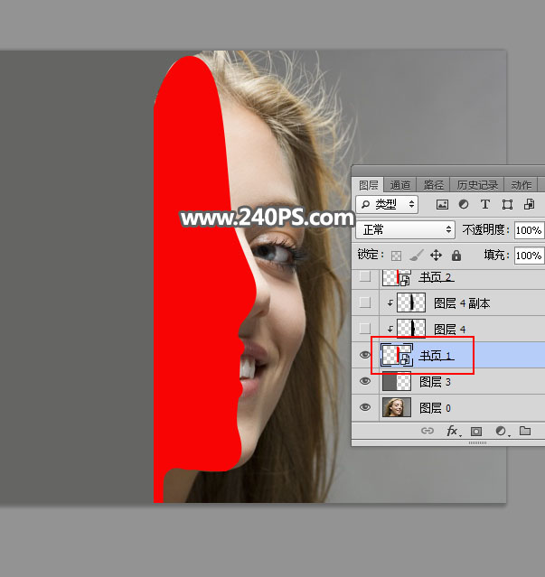Viewport: 545px width, 577px height.
Task: Click the 图层 4 副本 layer thumbnail
Action: pyautogui.click(x=411, y=302)
